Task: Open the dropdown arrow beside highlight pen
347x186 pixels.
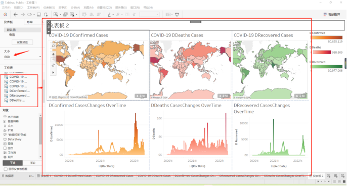Action: coord(113,15)
